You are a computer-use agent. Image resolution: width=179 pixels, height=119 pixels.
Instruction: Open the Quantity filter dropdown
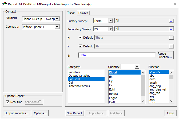pyautogui.click(x=137, y=66)
